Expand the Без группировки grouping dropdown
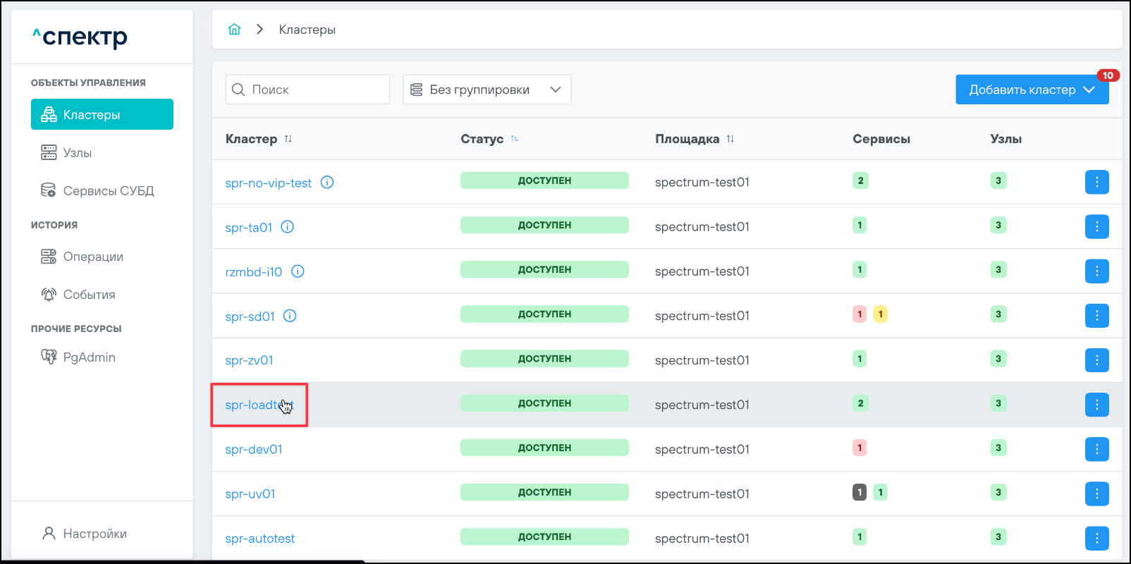The image size is (1131, 564). [487, 90]
